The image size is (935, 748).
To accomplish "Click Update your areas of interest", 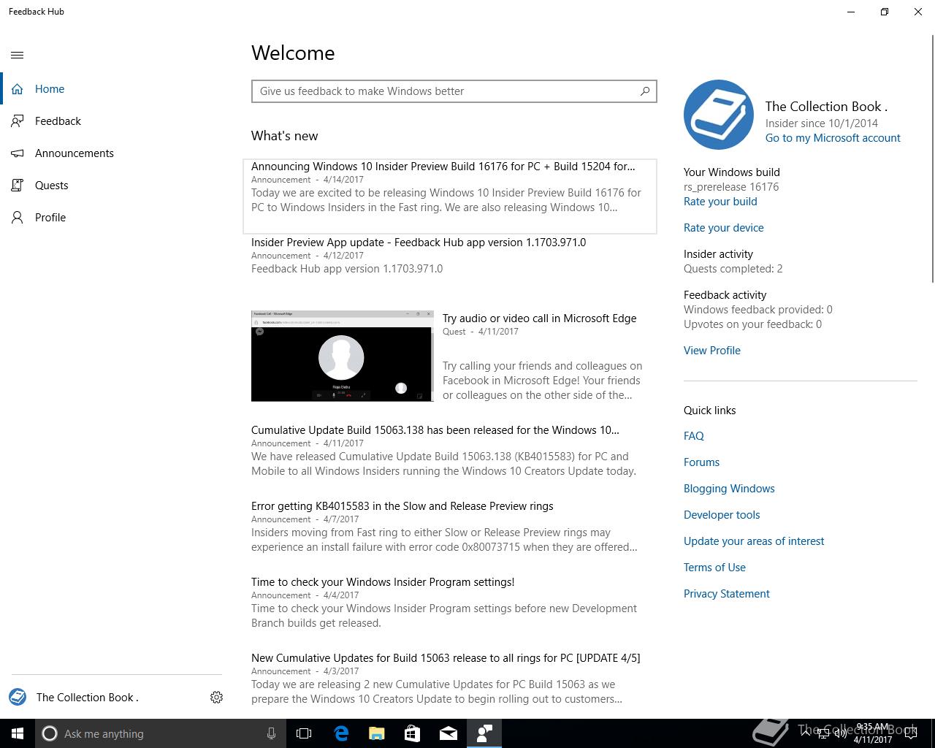I will 754,541.
